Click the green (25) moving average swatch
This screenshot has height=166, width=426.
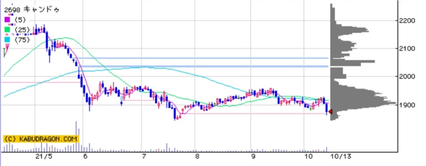point(7,30)
